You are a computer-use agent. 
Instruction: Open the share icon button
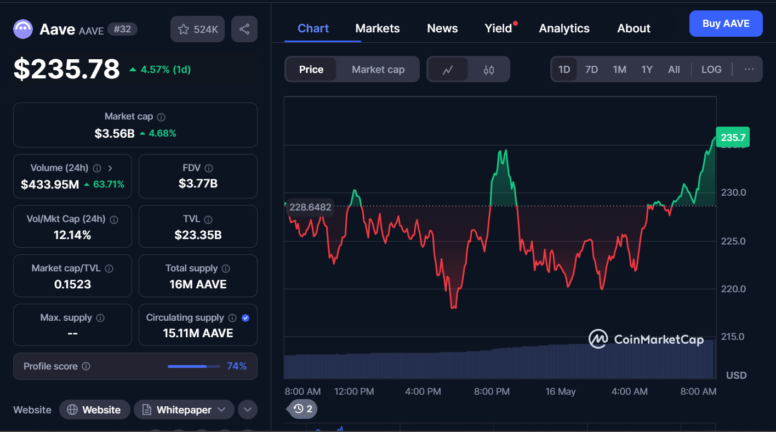[x=244, y=29]
